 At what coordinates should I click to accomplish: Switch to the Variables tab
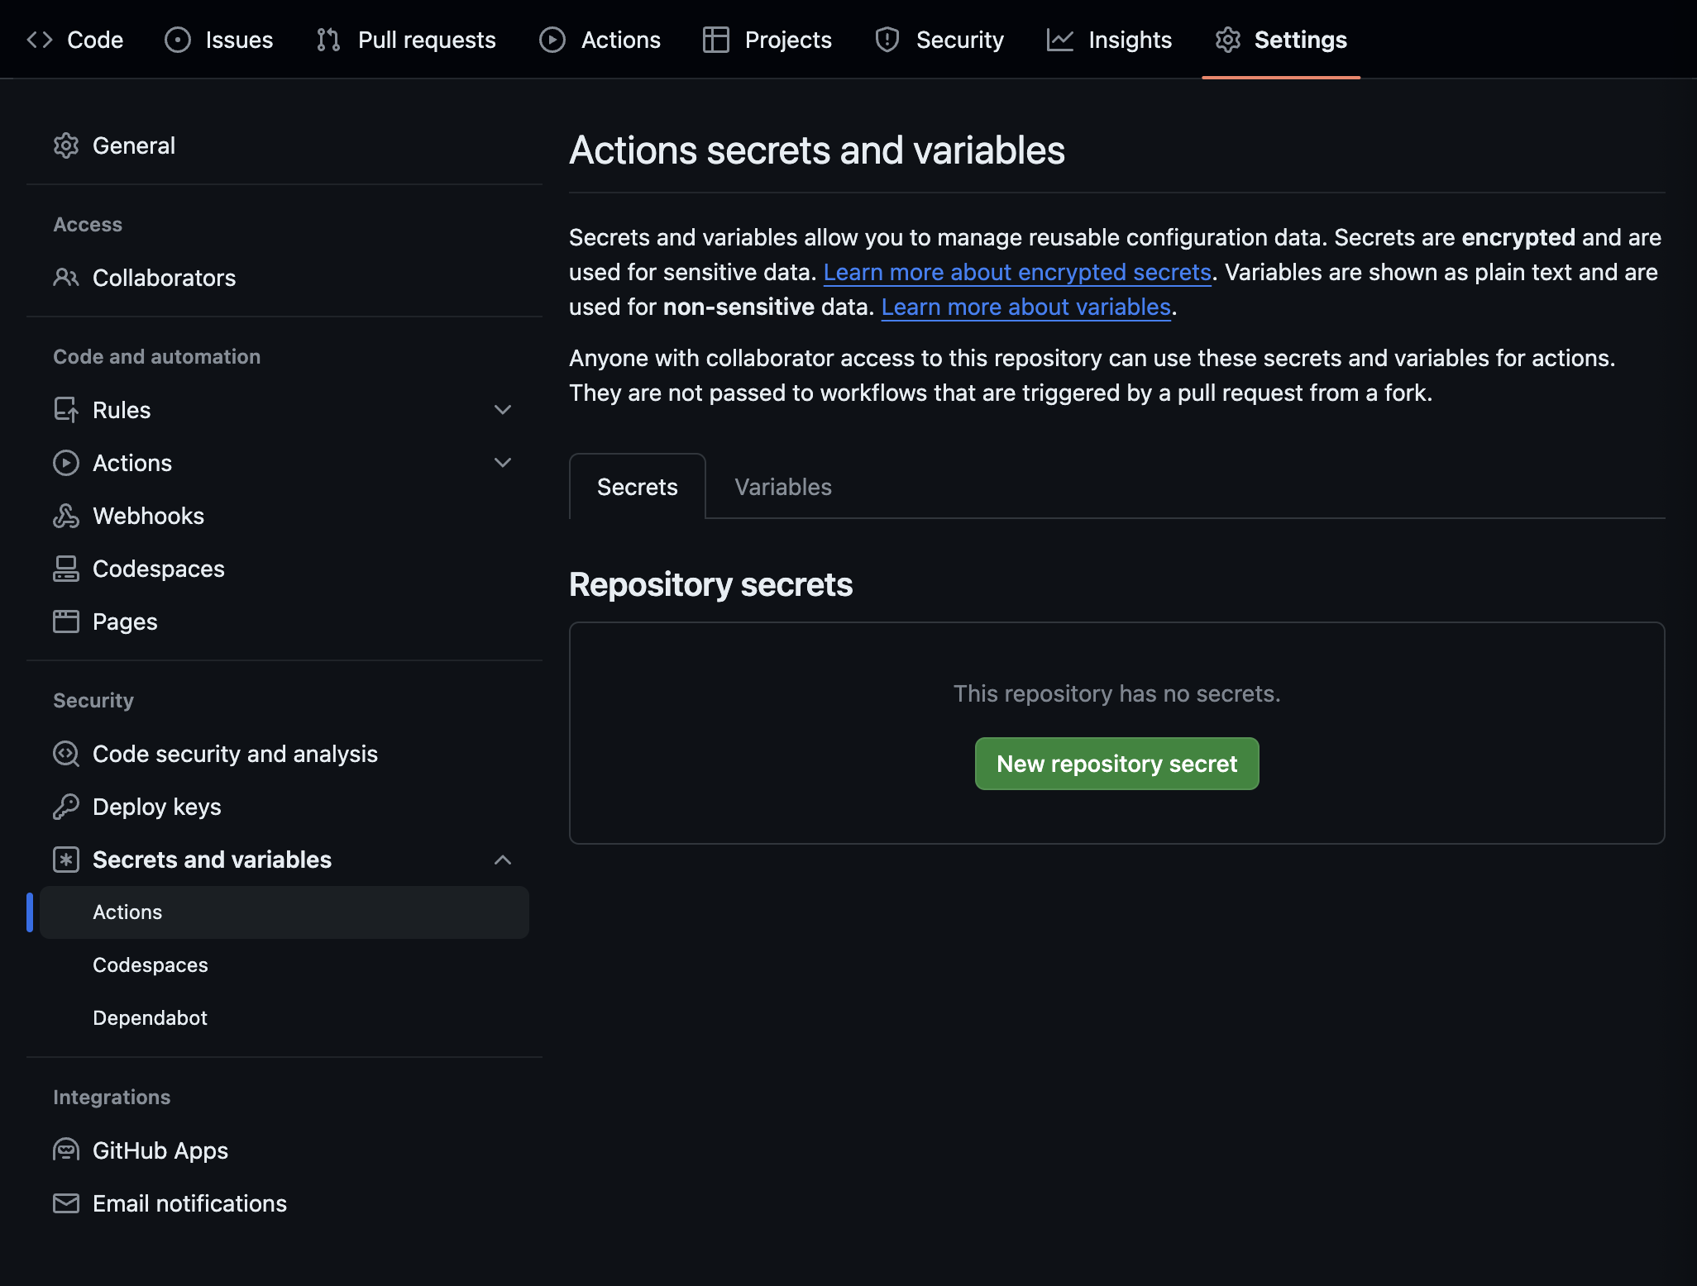coord(782,487)
